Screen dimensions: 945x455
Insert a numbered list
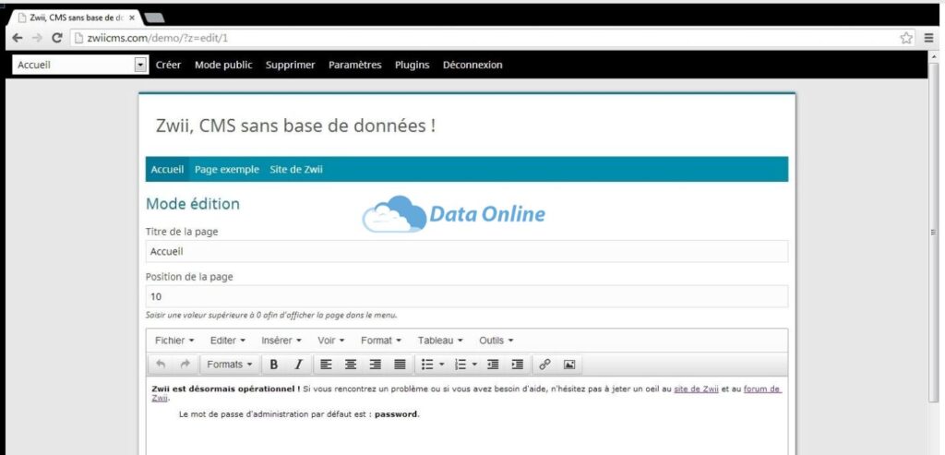click(461, 364)
